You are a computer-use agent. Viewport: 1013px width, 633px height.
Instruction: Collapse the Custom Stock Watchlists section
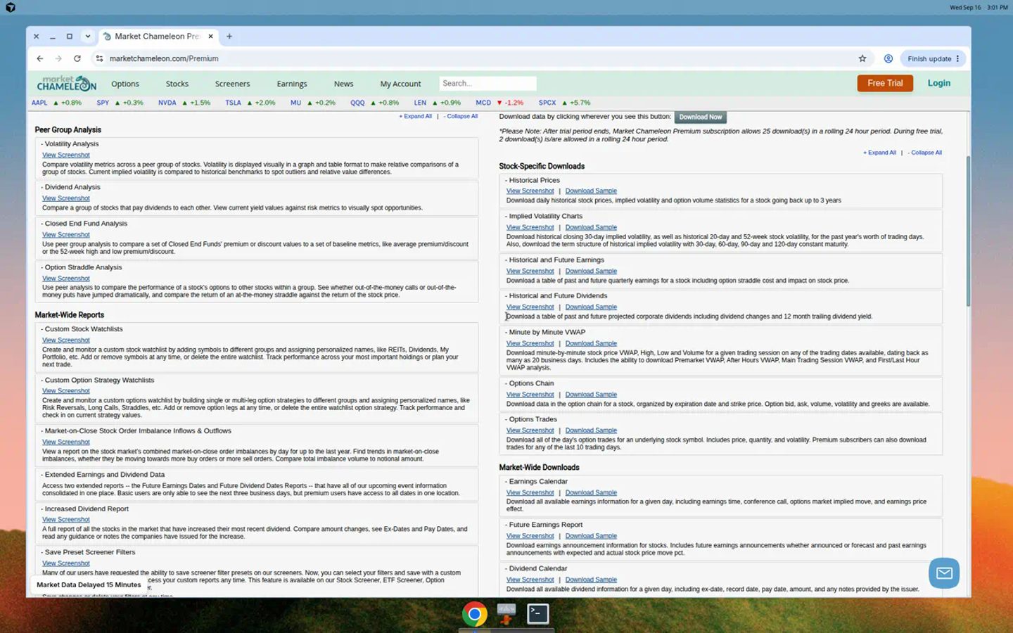82,328
